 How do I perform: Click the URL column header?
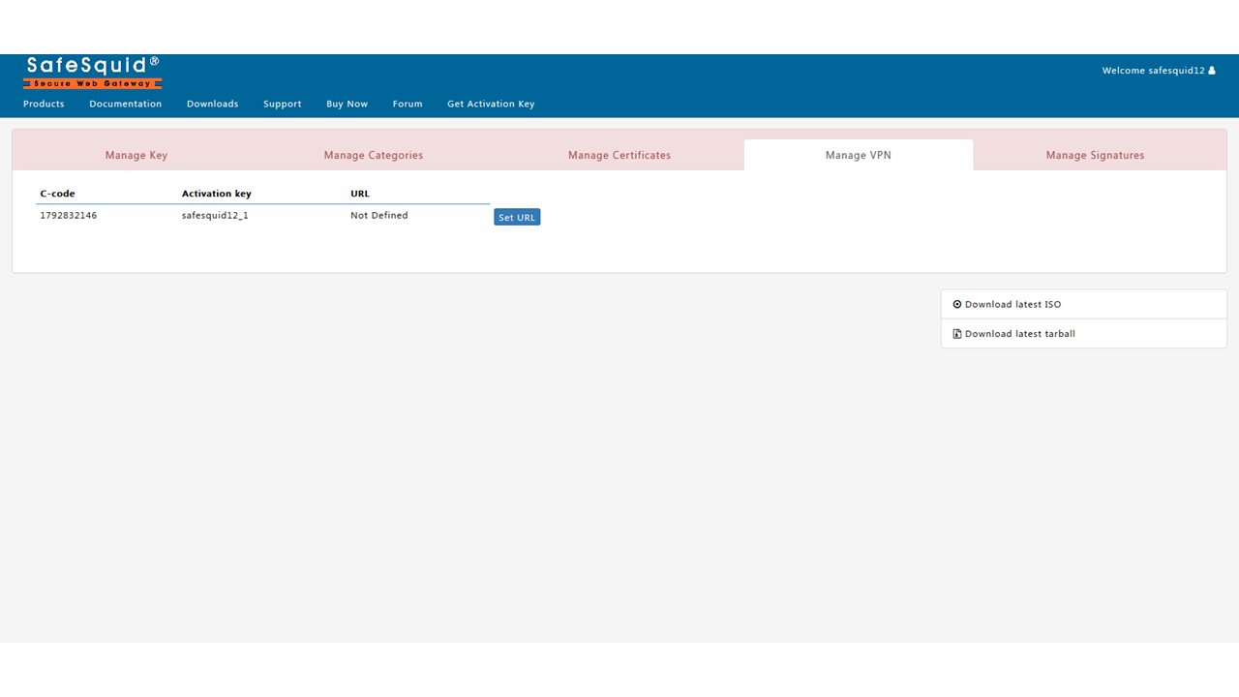pos(360,194)
